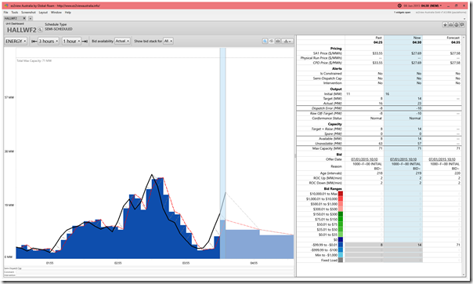This screenshot has height=284, width=473.
Task: Click the comment icon in widget header
Action: click(462, 25)
